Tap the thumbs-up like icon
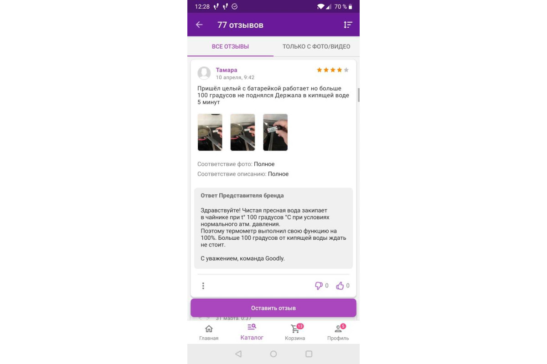Viewport: 547px width, 364px height. [x=340, y=286]
